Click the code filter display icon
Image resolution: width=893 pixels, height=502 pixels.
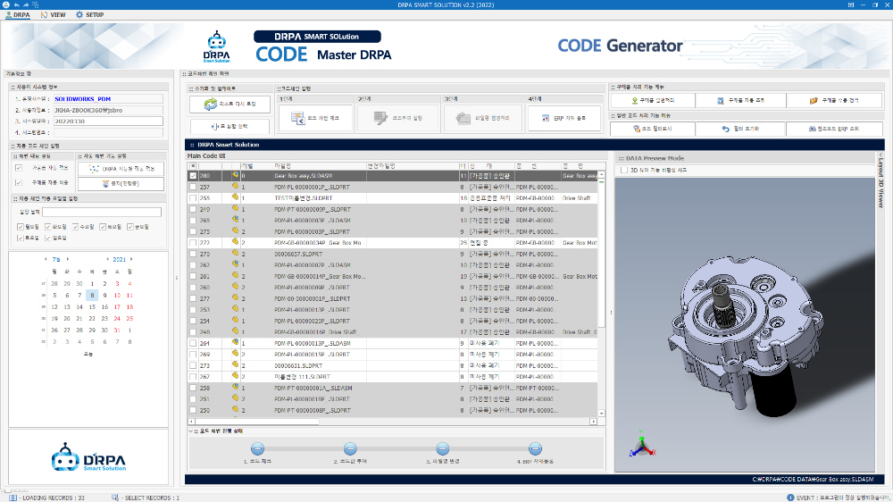(637, 129)
